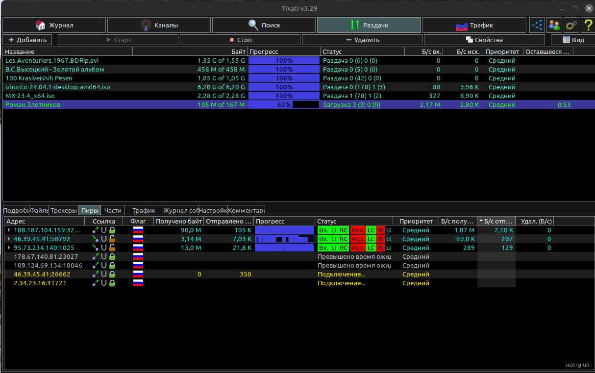
Task: Open the users (two people) icon button
Action: (554, 25)
